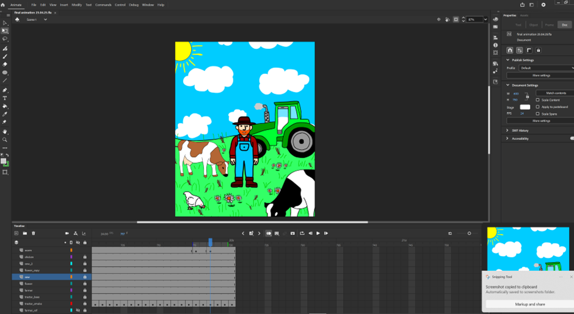
Task: Click the Match contents button
Action: tap(555, 93)
